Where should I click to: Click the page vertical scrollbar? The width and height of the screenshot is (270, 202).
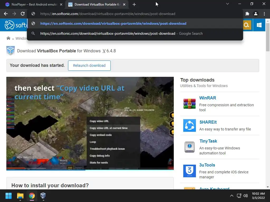pos(267,37)
